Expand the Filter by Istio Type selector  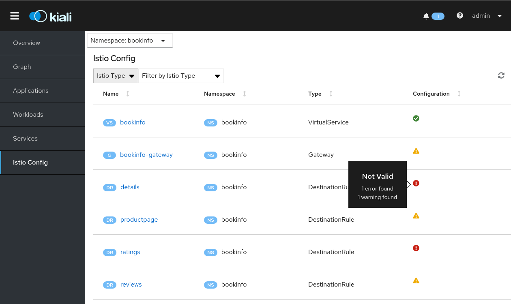pos(181,76)
